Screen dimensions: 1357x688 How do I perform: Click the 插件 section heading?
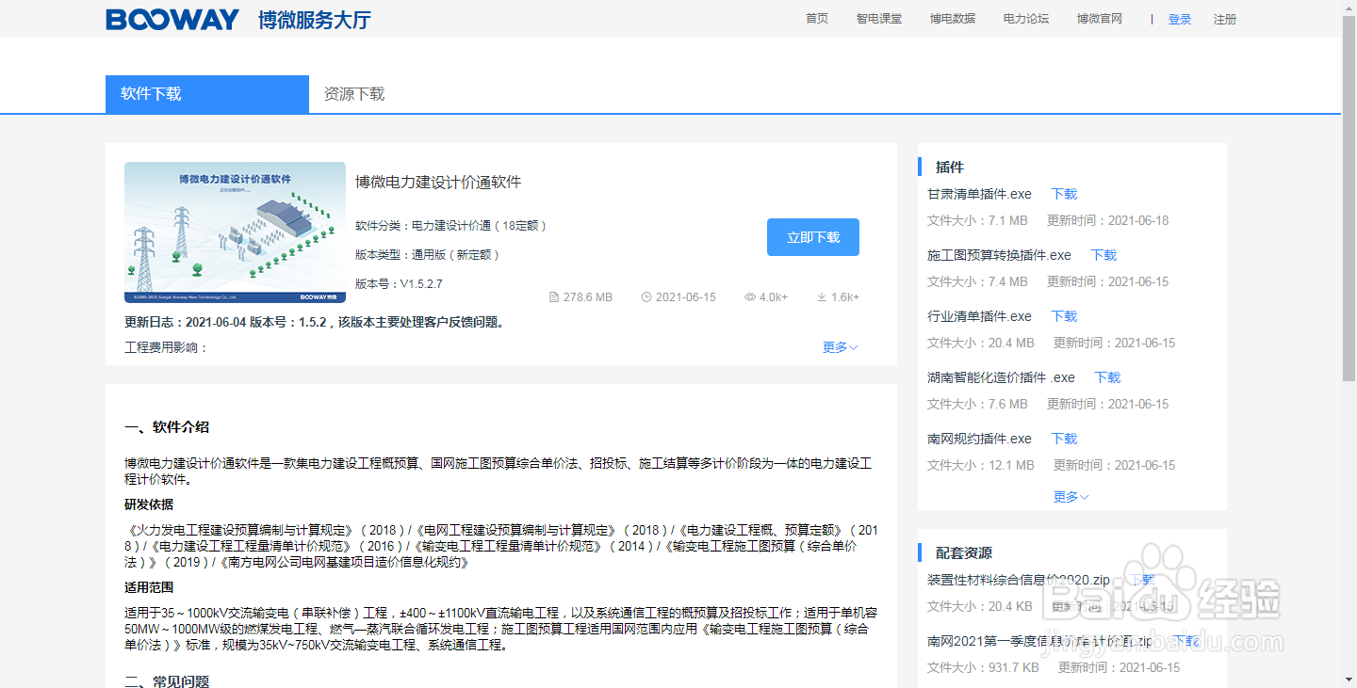pyautogui.click(x=950, y=168)
